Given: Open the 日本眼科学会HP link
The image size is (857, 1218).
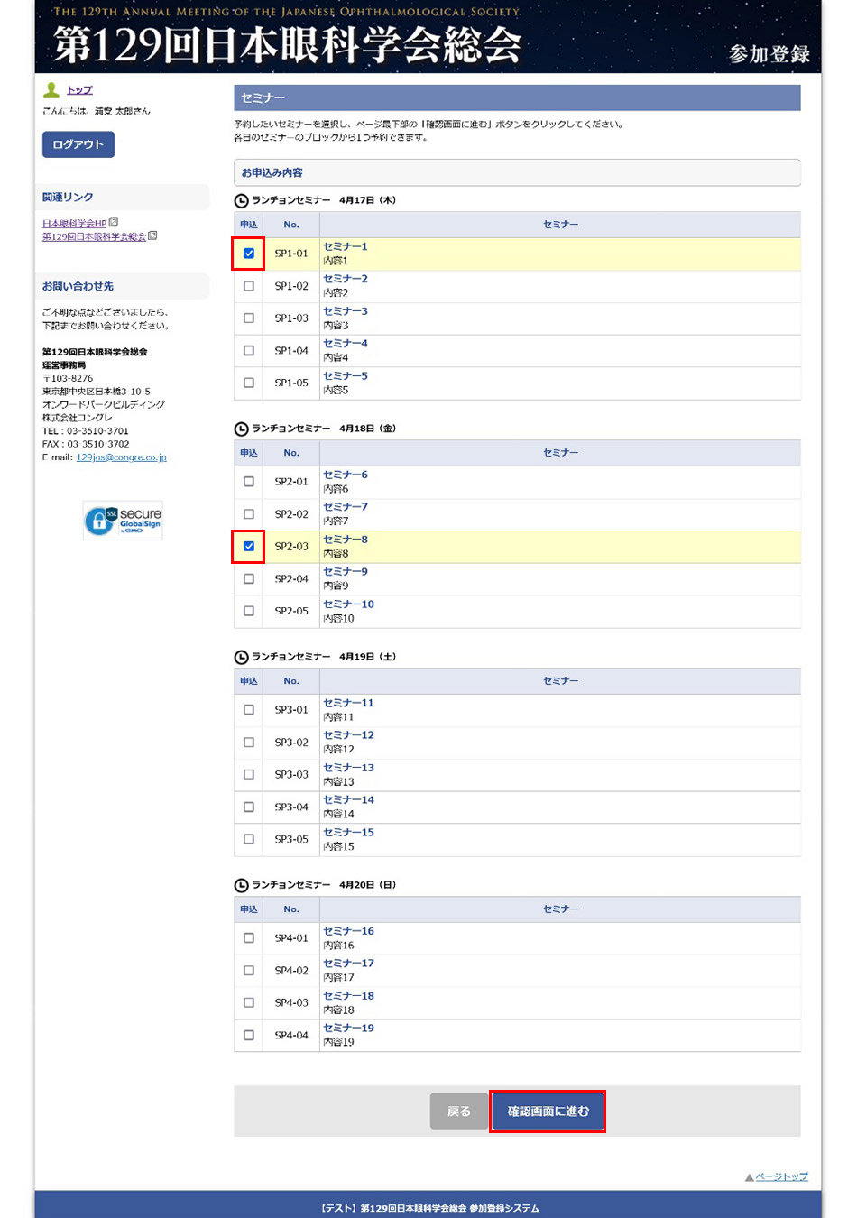Looking at the screenshot, I should (74, 223).
